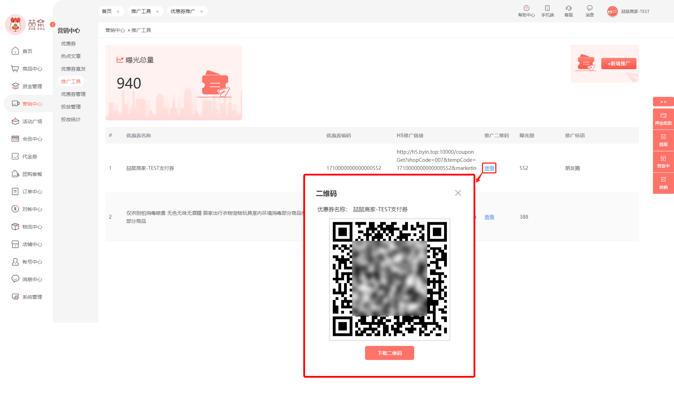The width and height of the screenshot is (674, 397).
Task: Open 店铺中心 shop icon
Action: 15,244
